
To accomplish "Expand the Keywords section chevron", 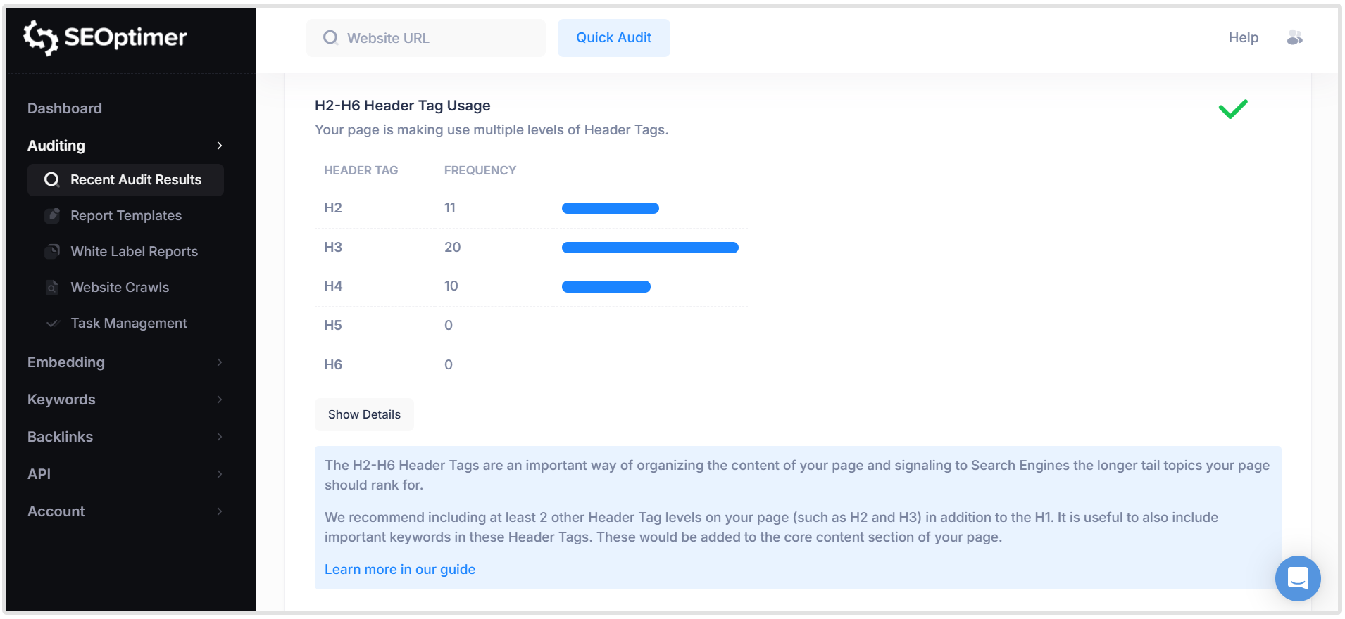I will 220,400.
